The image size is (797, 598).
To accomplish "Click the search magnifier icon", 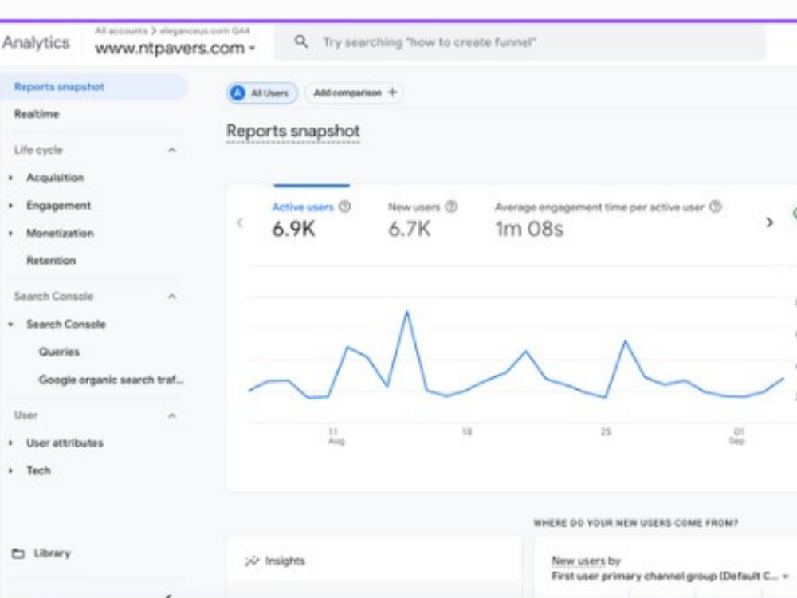I will point(301,41).
